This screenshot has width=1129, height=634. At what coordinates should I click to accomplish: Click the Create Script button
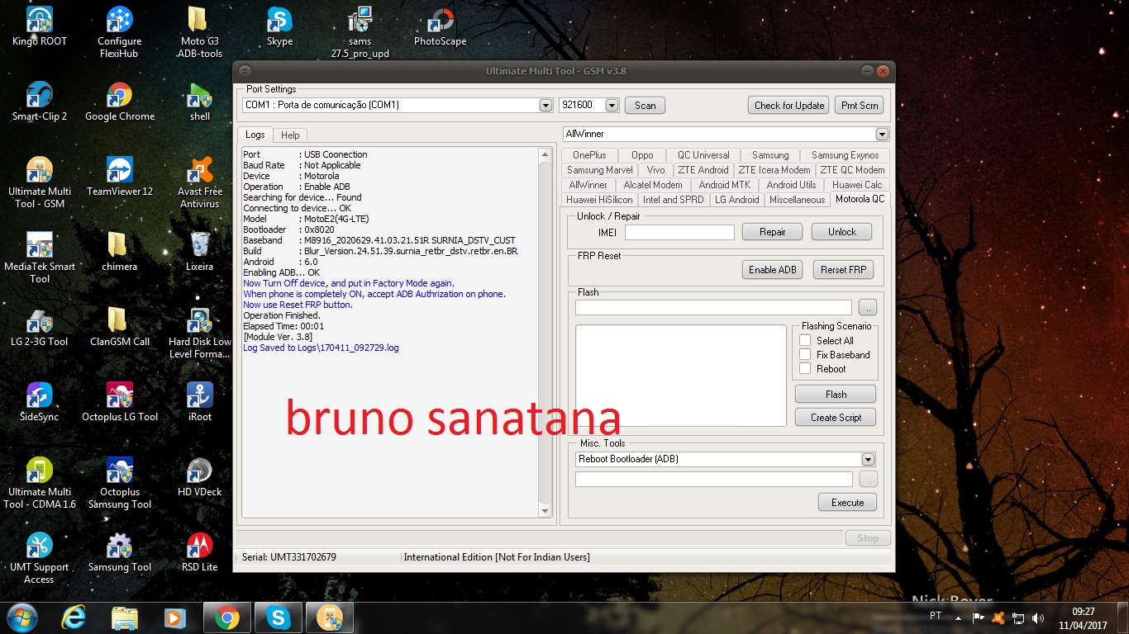tap(836, 418)
